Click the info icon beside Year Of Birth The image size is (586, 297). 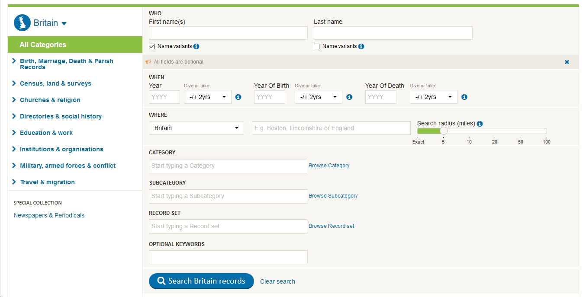(349, 97)
